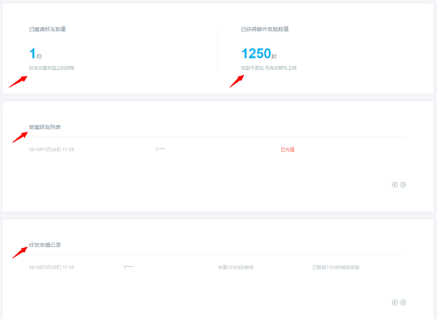
Task: Select the blue invited count 1位
Action: pyautogui.click(x=36, y=54)
